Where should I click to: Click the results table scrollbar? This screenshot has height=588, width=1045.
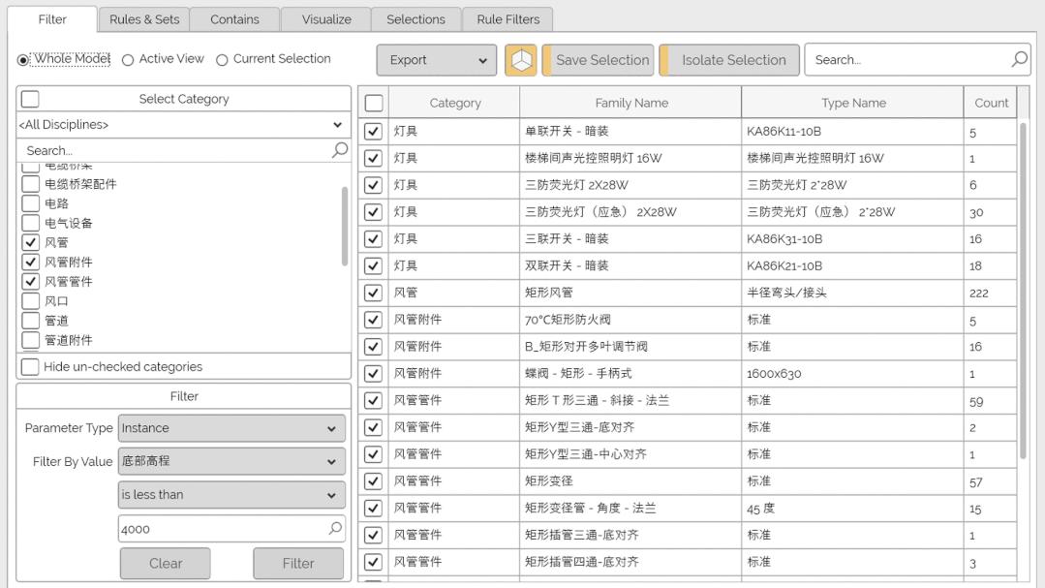tap(1023, 291)
